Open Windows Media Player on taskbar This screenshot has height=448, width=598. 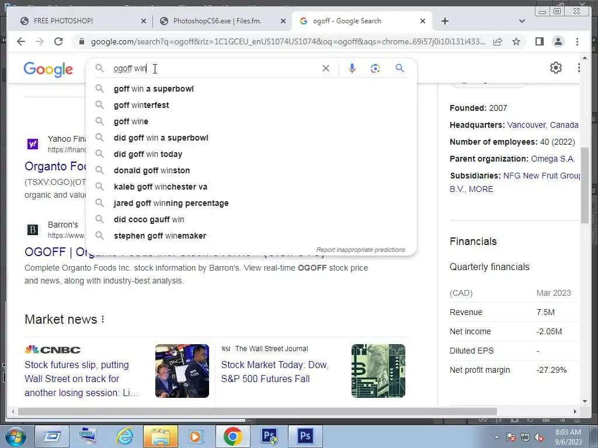pyautogui.click(x=196, y=436)
